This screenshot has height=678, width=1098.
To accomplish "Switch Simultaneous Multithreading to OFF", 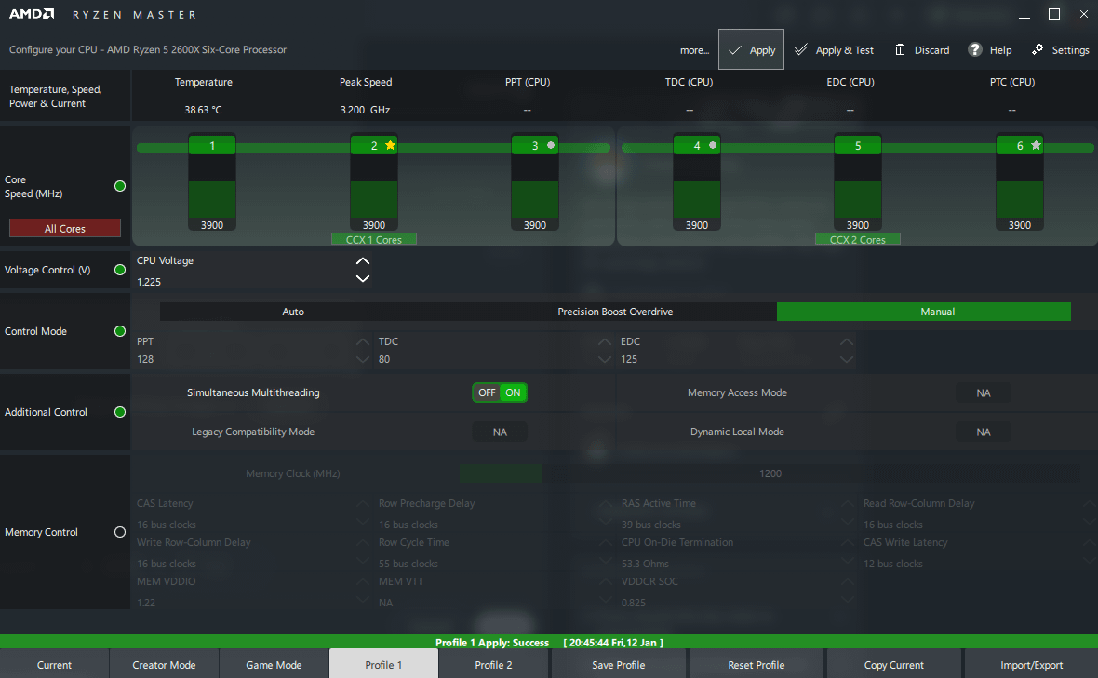I will tap(487, 392).
